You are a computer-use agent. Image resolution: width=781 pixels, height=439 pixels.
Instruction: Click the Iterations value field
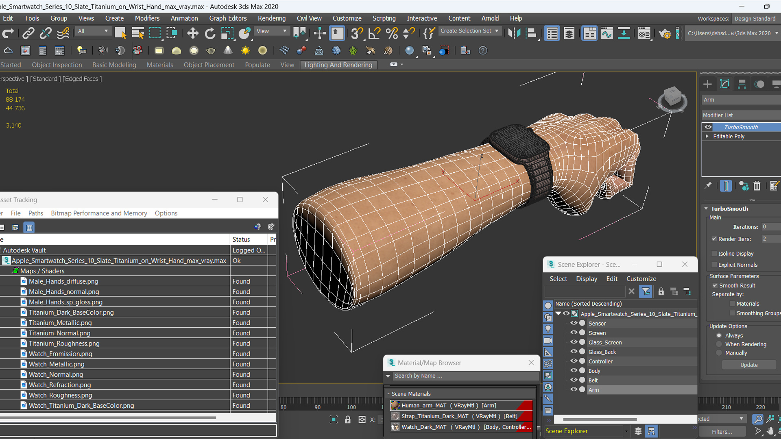click(x=771, y=227)
